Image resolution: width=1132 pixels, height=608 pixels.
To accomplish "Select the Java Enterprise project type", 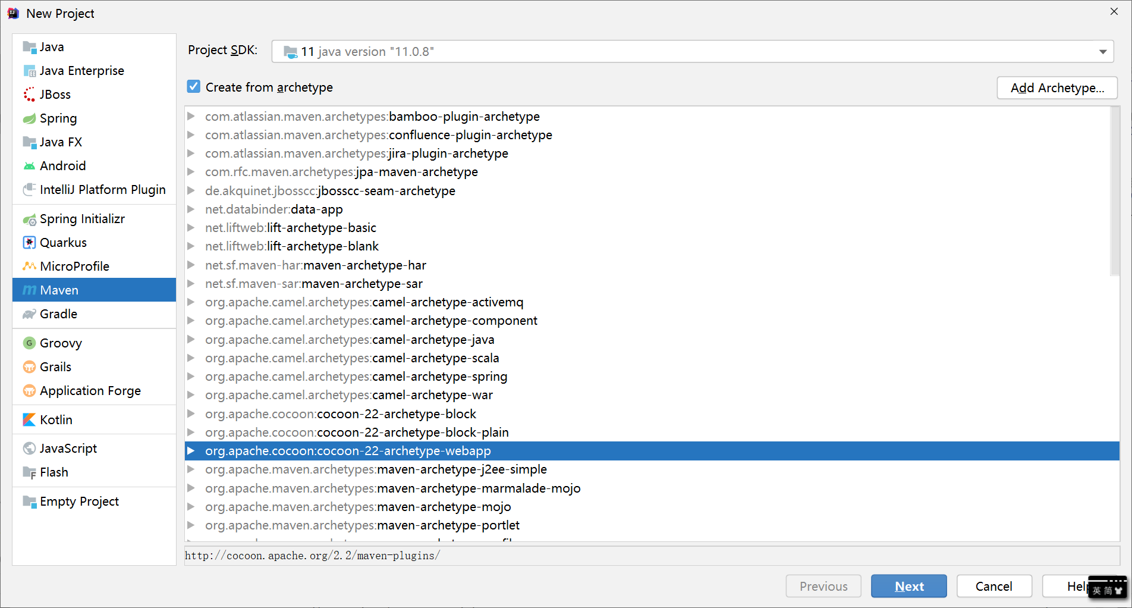I will [94, 71].
